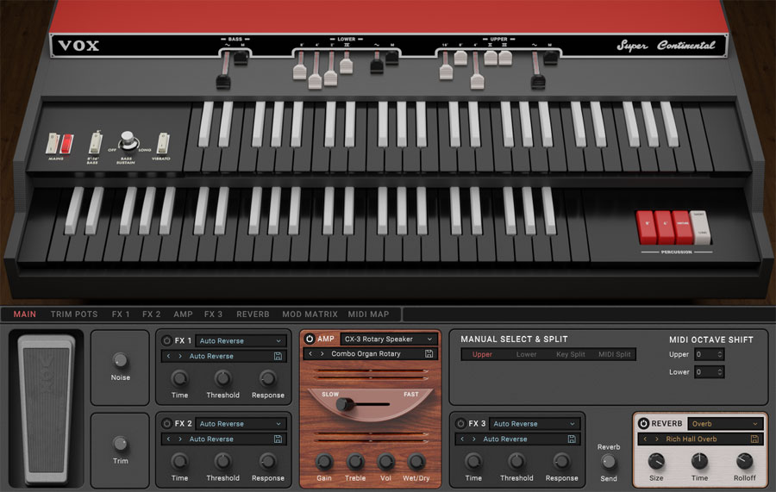Viewport: 776px width, 492px height.
Task: Select the Upper manual option
Action: (482, 354)
